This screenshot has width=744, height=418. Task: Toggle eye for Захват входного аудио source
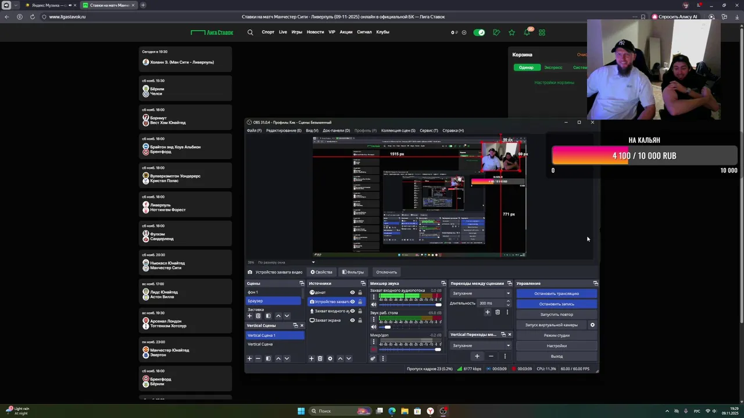[x=352, y=311]
